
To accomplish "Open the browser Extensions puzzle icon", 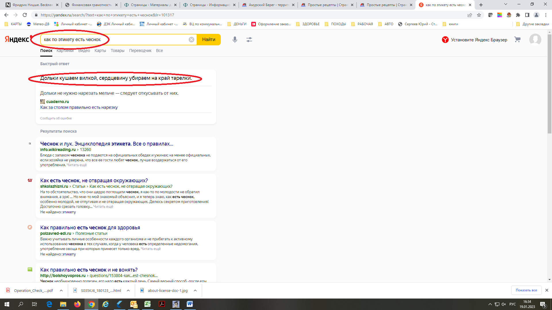I will pos(518,15).
